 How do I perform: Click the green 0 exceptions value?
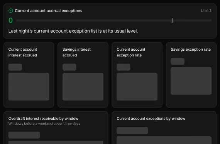click(11, 20)
